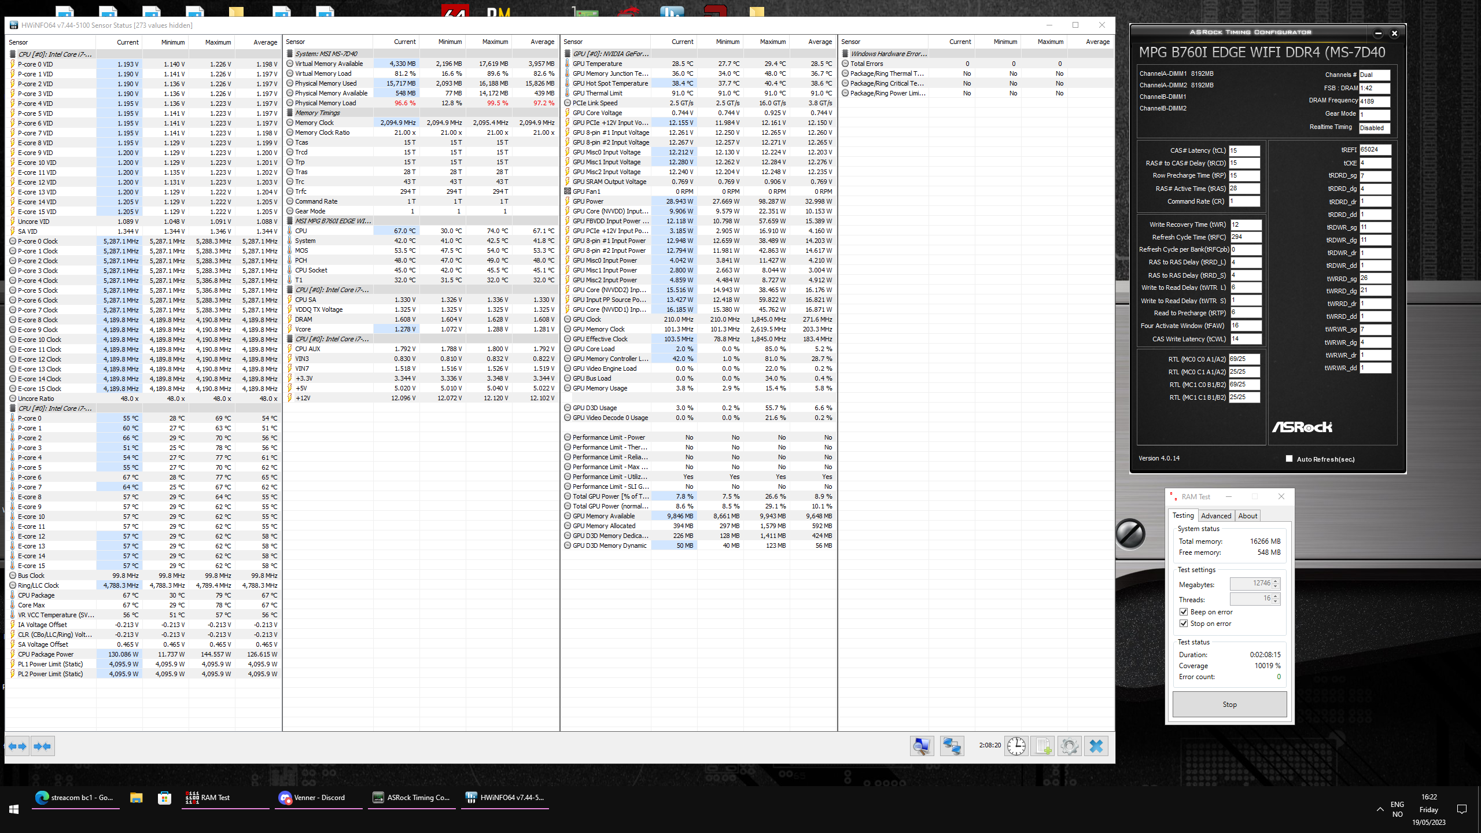Click the Realtime Timing Disabled field
This screenshot has width=1481, height=833.
click(1374, 128)
